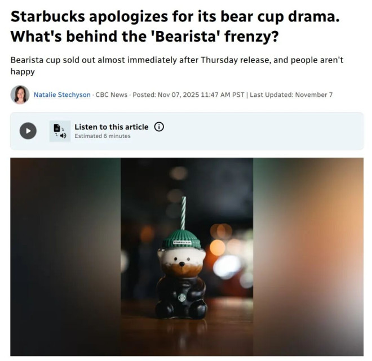Click the headline line mentioning 'Bearista' frenzy
The height and width of the screenshot is (361, 372).
tap(144, 36)
